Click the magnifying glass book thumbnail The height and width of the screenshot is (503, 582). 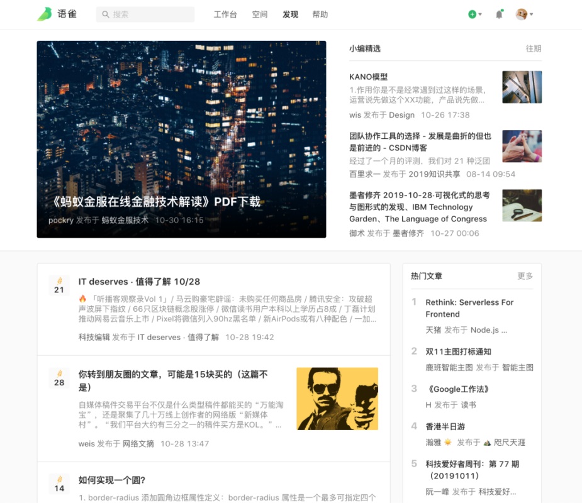[522, 206]
